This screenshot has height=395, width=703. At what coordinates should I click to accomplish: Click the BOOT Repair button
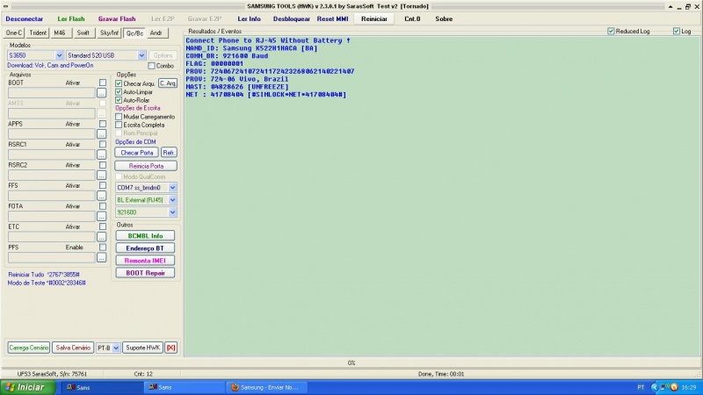click(x=145, y=273)
